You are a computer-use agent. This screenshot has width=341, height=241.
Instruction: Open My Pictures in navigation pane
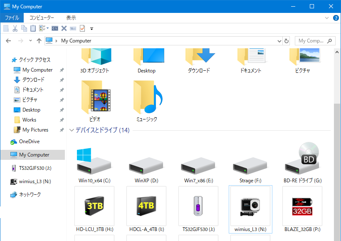click(x=35, y=130)
